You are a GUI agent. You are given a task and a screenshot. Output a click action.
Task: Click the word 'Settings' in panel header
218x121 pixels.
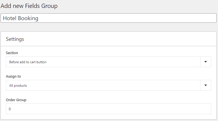[15, 39]
